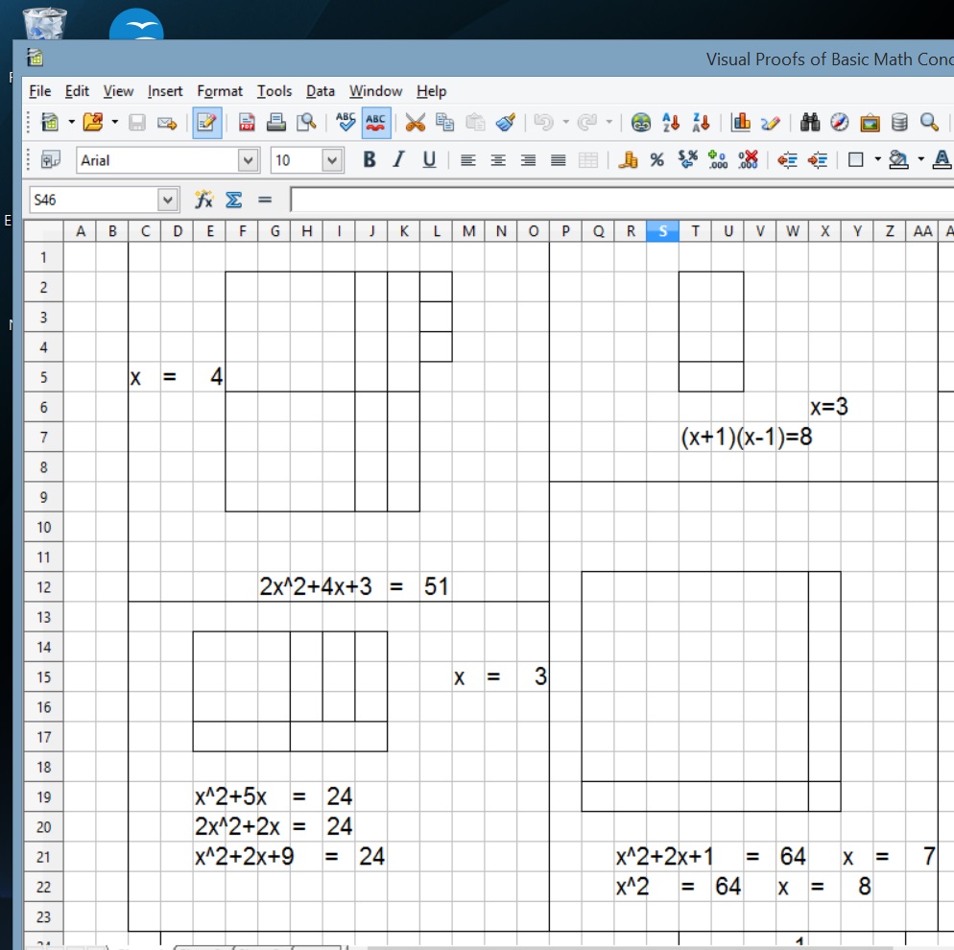This screenshot has height=950, width=954.
Task: Insert a chart using the chart icon
Action: pos(740,122)
